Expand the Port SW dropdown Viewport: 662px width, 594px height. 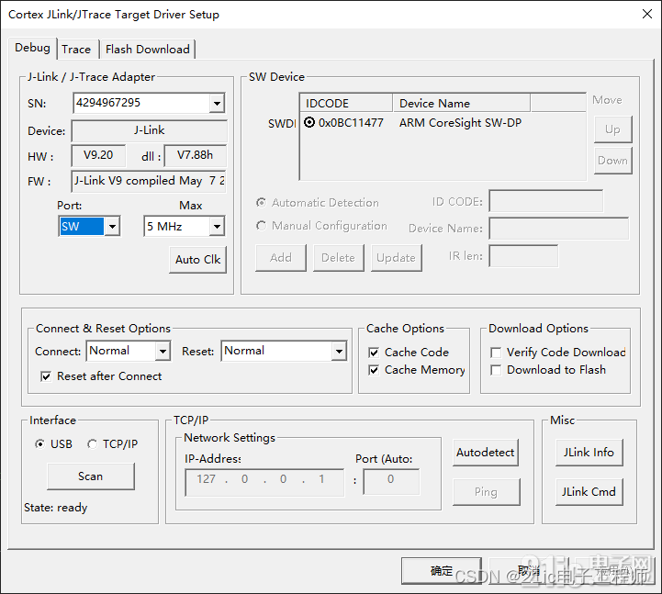pyautogui.click(x=112, y=226)
